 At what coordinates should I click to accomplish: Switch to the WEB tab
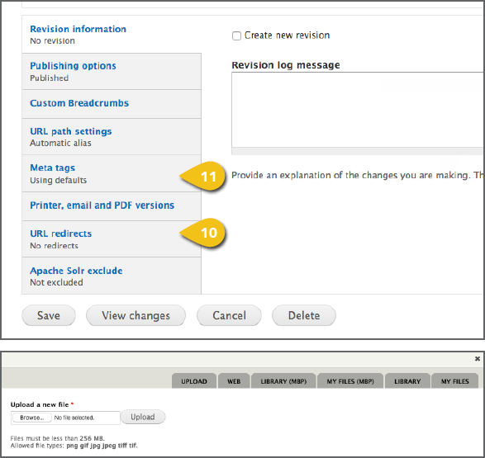(234, 380)
